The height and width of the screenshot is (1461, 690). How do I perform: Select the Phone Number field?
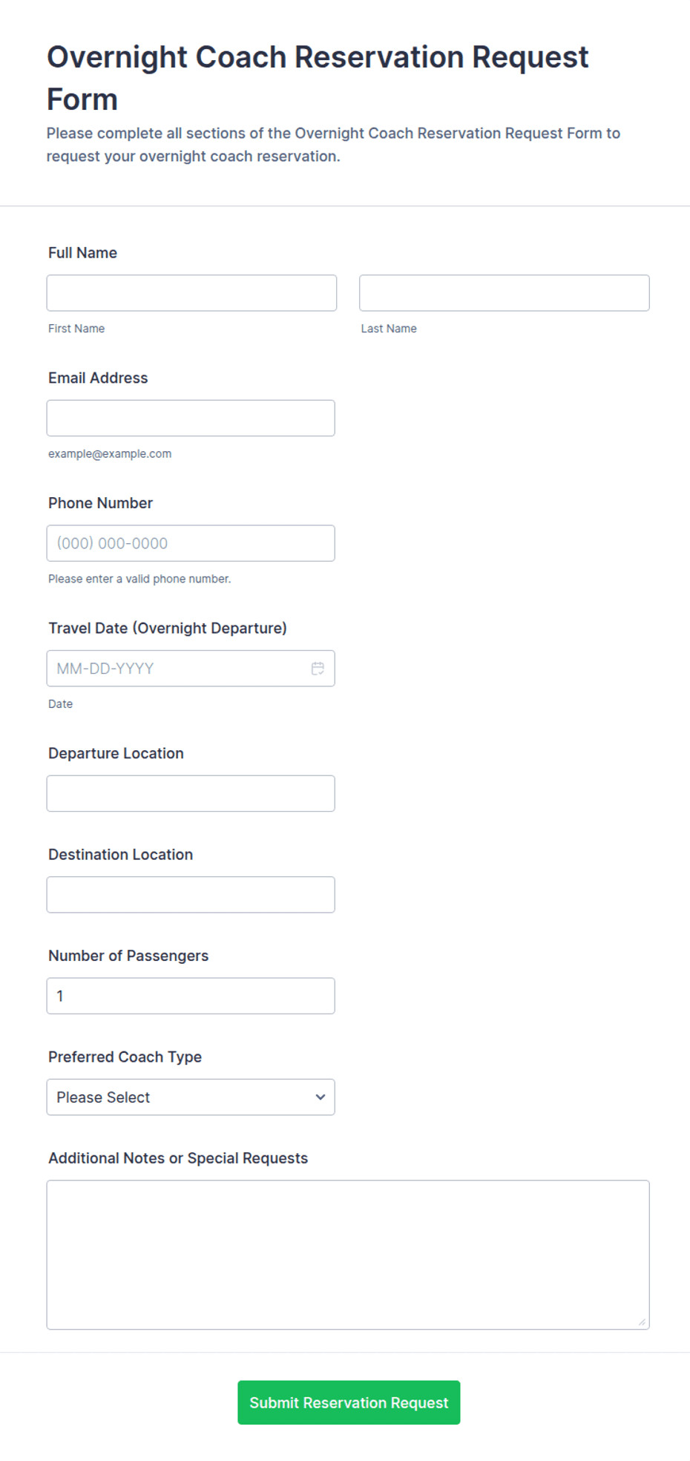(191, 543)
